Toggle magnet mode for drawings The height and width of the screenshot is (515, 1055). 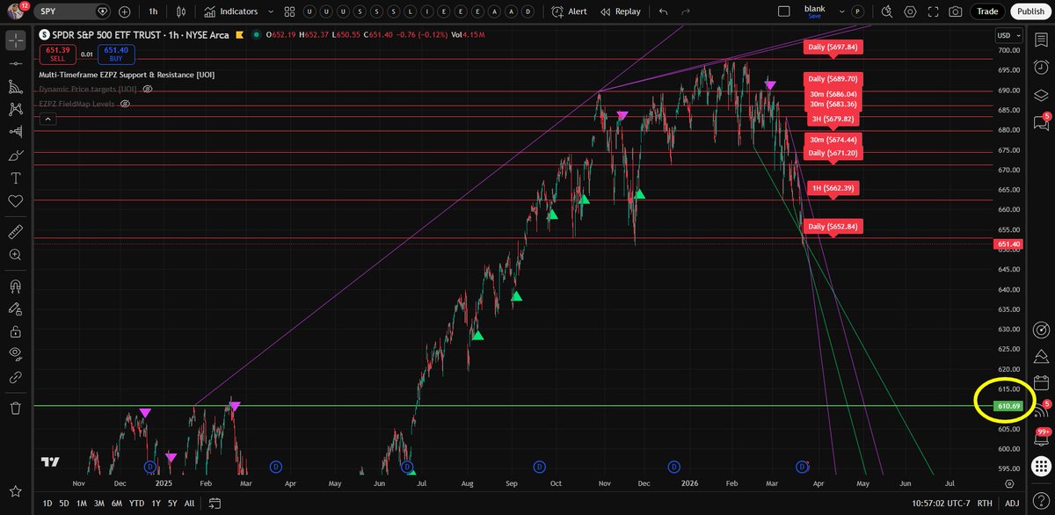tap(15, 287)
